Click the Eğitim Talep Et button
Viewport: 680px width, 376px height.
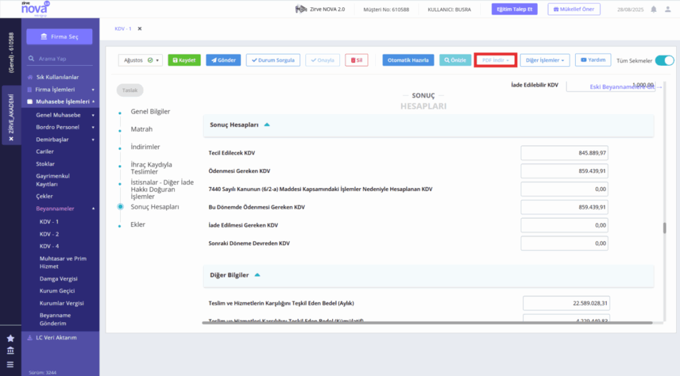(x=515, y=9)
